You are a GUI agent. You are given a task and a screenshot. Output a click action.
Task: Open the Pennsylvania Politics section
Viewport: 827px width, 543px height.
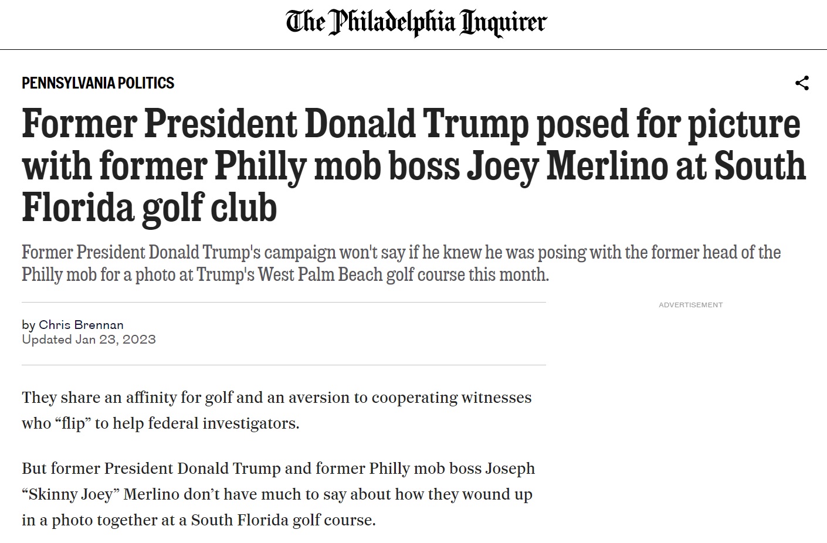pos(98,83)
